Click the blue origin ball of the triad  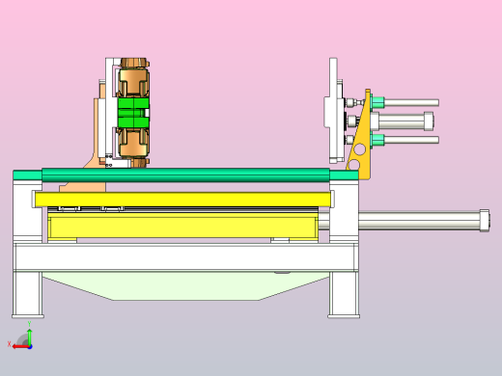tap(30, 347)
